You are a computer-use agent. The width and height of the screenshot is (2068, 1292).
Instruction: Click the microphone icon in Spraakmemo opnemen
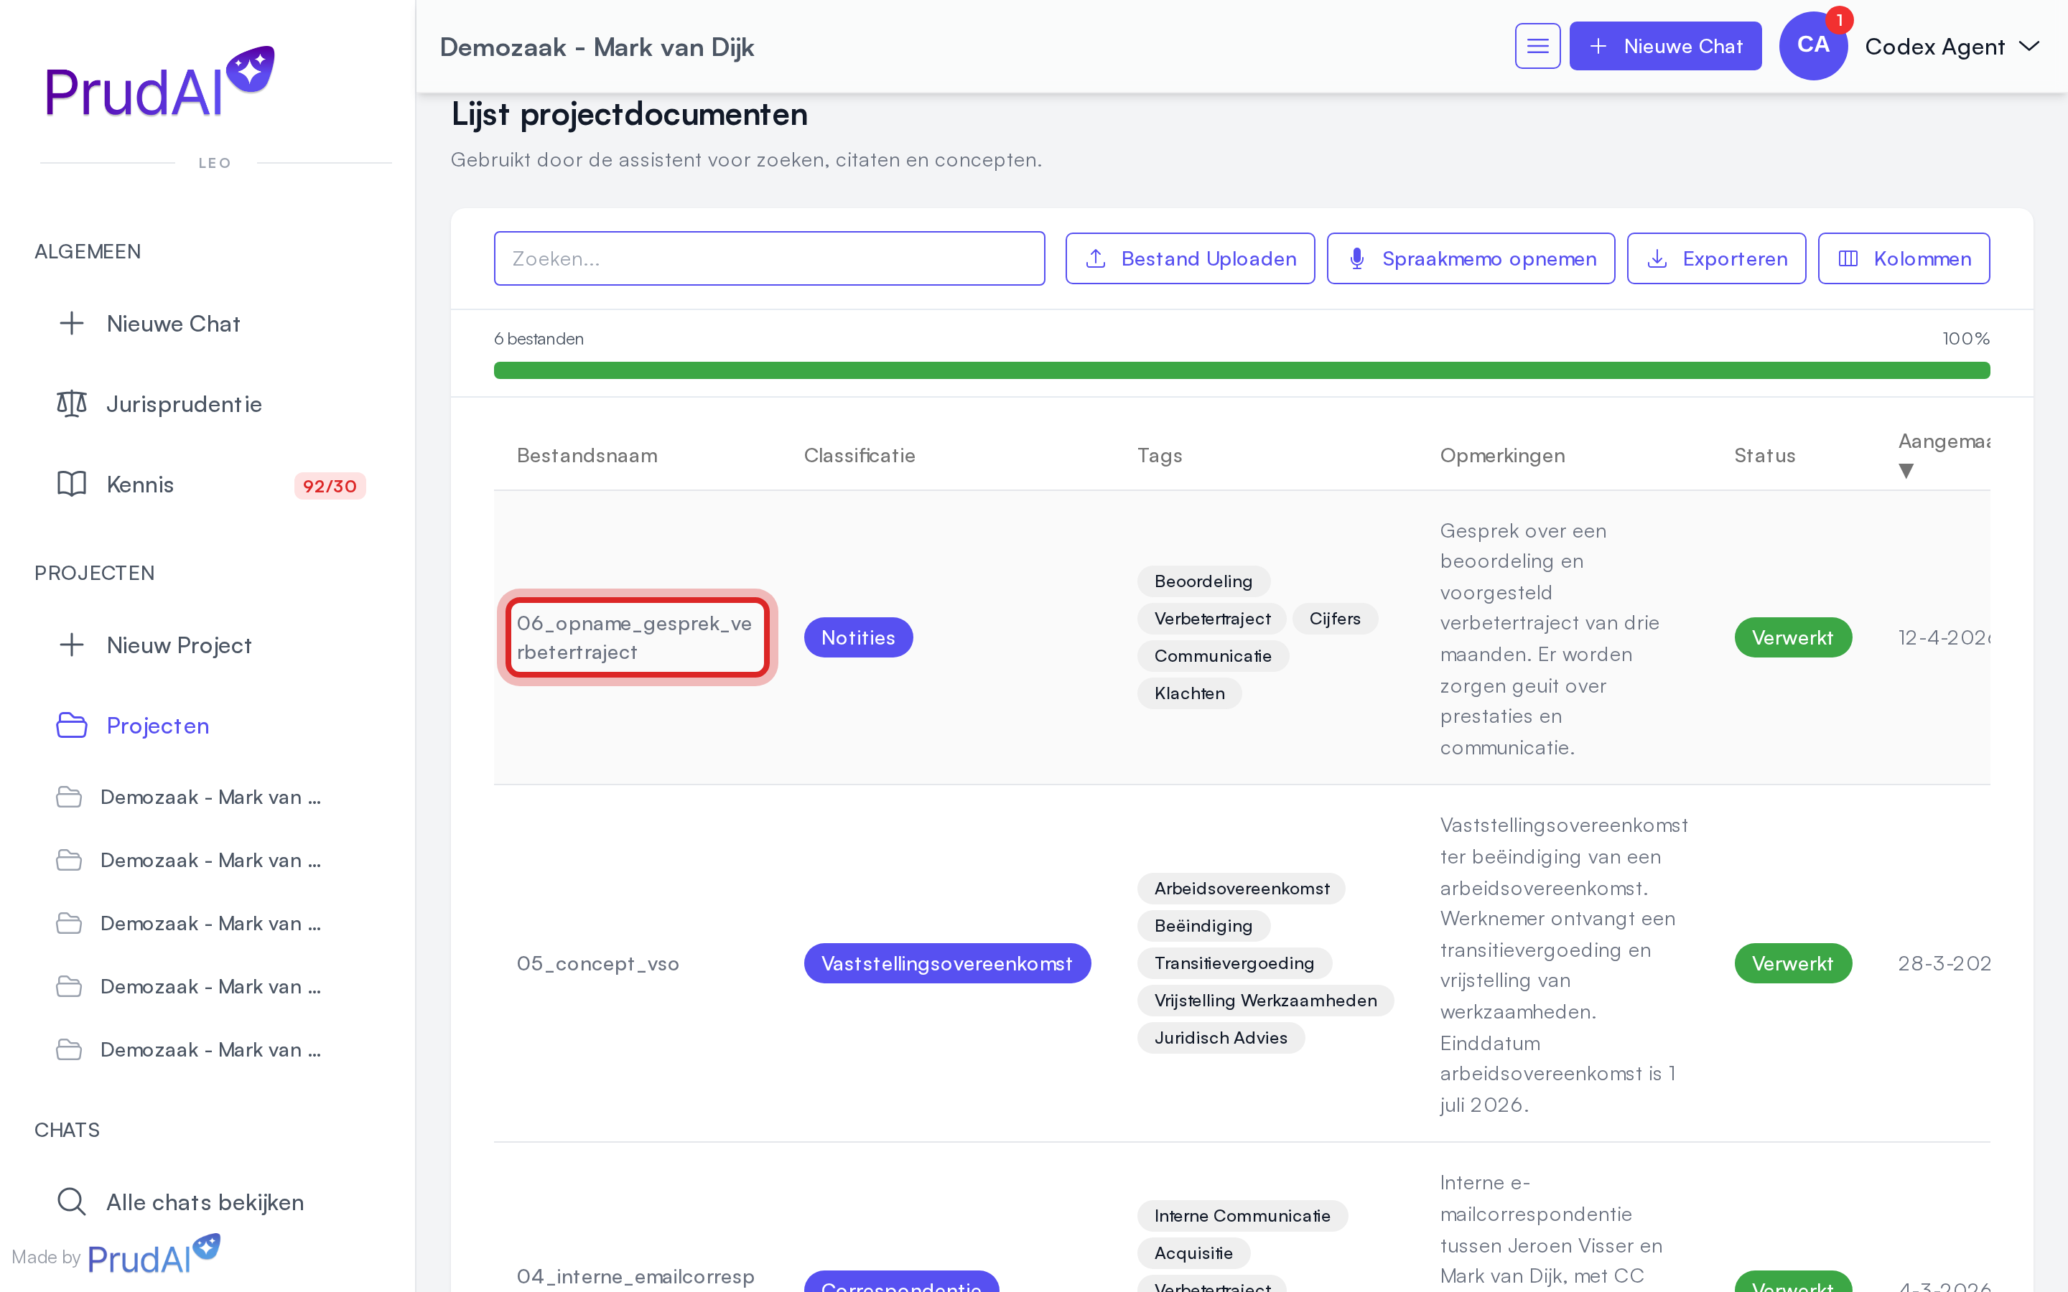[x=1357, y=258]
